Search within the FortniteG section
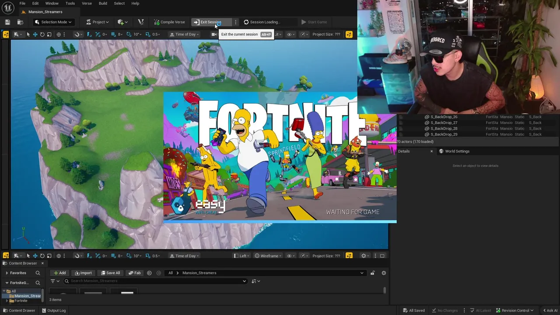The height and width of the screenshot is (315, 560). 38,283
